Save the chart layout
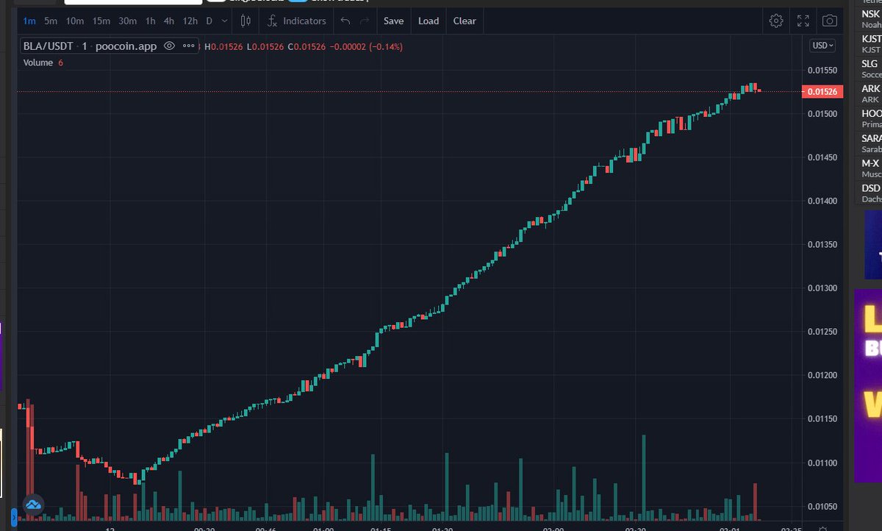 click(394, 21)
